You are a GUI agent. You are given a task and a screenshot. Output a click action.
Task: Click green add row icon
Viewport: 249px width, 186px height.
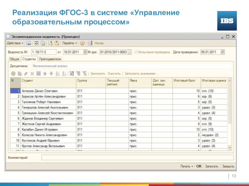[13, 74]
